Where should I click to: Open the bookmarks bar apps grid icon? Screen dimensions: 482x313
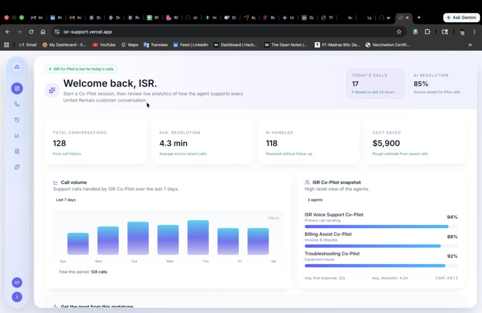[7, 45]
